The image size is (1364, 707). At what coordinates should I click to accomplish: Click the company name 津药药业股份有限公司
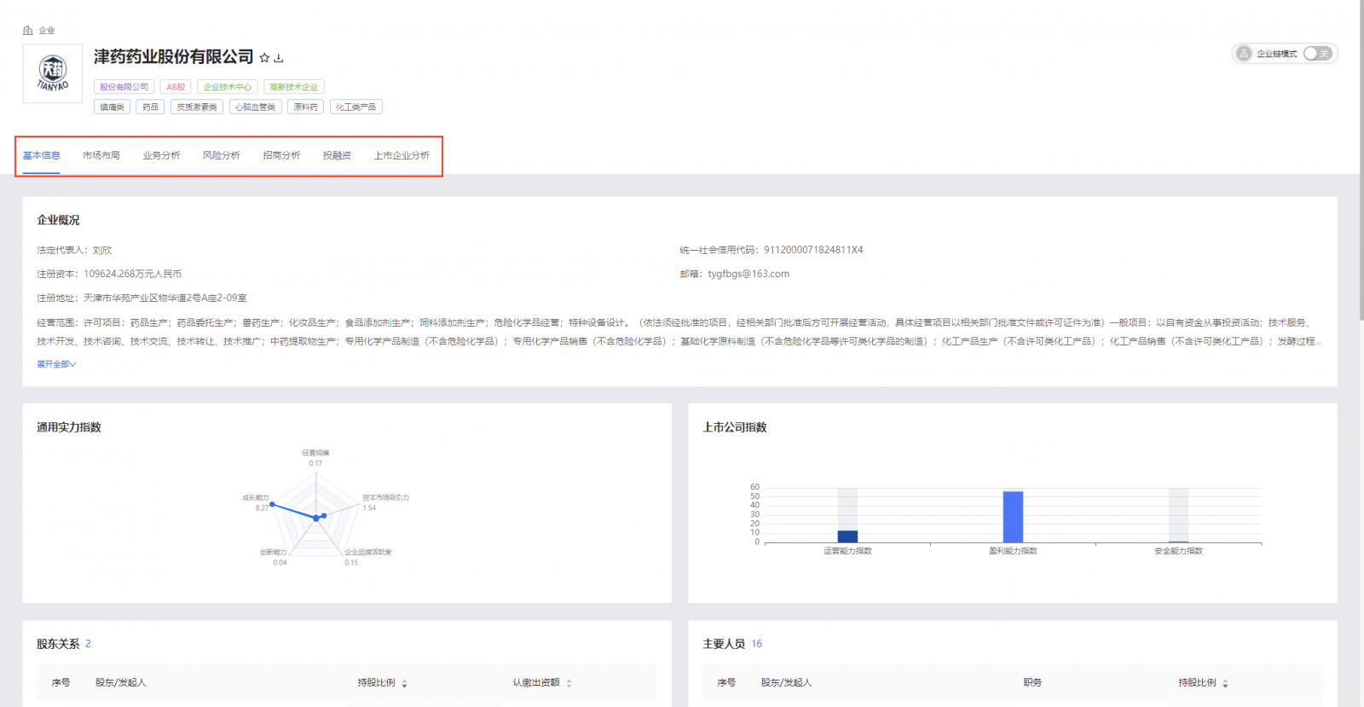[174, 57]
